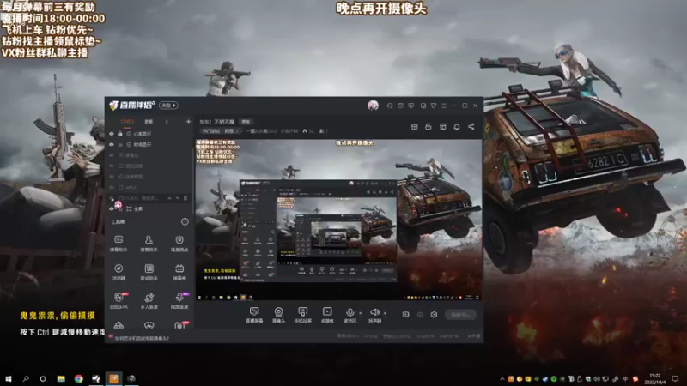Select the APEX source row
Image resolution: width=687 pixels, height=386 pixels.
pyautogui.click(x=149, y=187)
